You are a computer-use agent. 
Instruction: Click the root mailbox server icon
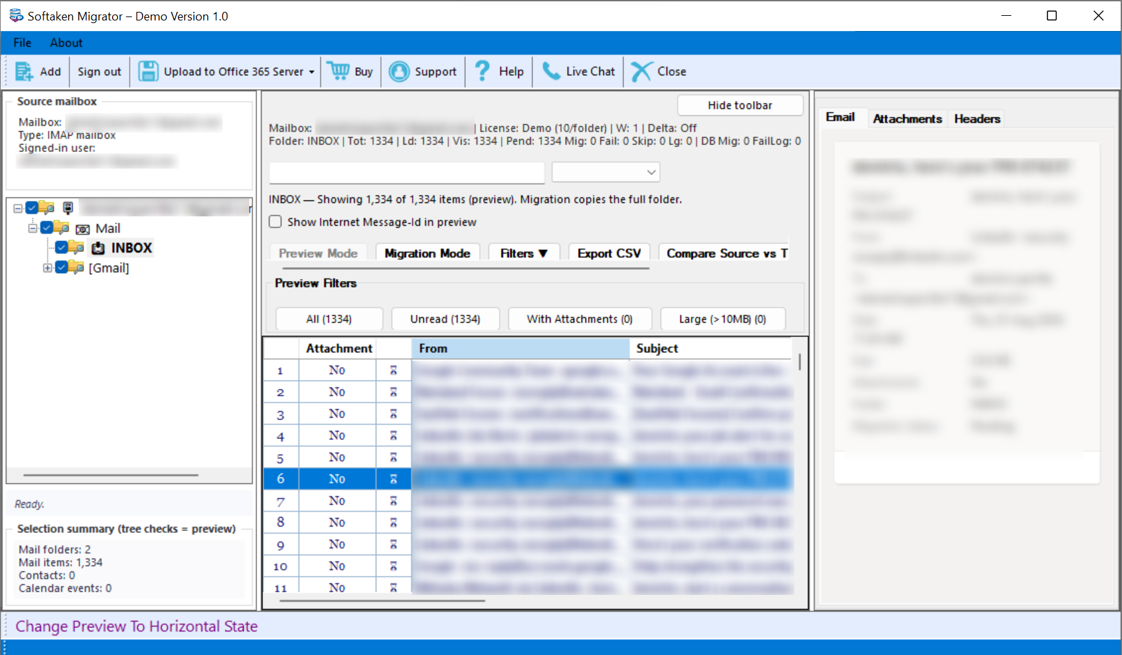(x=68, y=208)
